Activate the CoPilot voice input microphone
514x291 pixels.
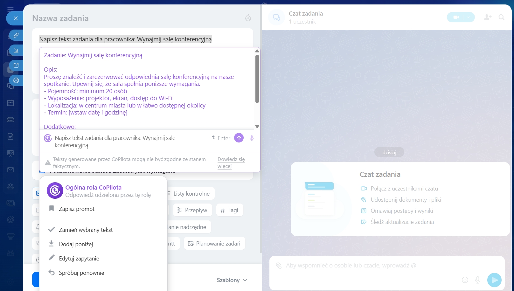pos(252,138)
